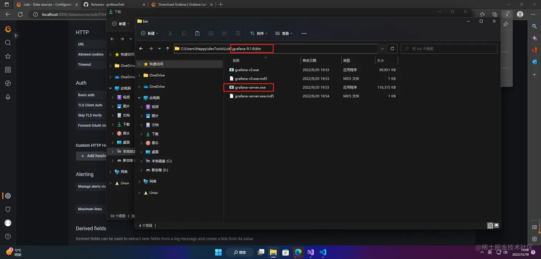
Task: Click the Rename icon in bin toolbar
Action: coord(211,33)
